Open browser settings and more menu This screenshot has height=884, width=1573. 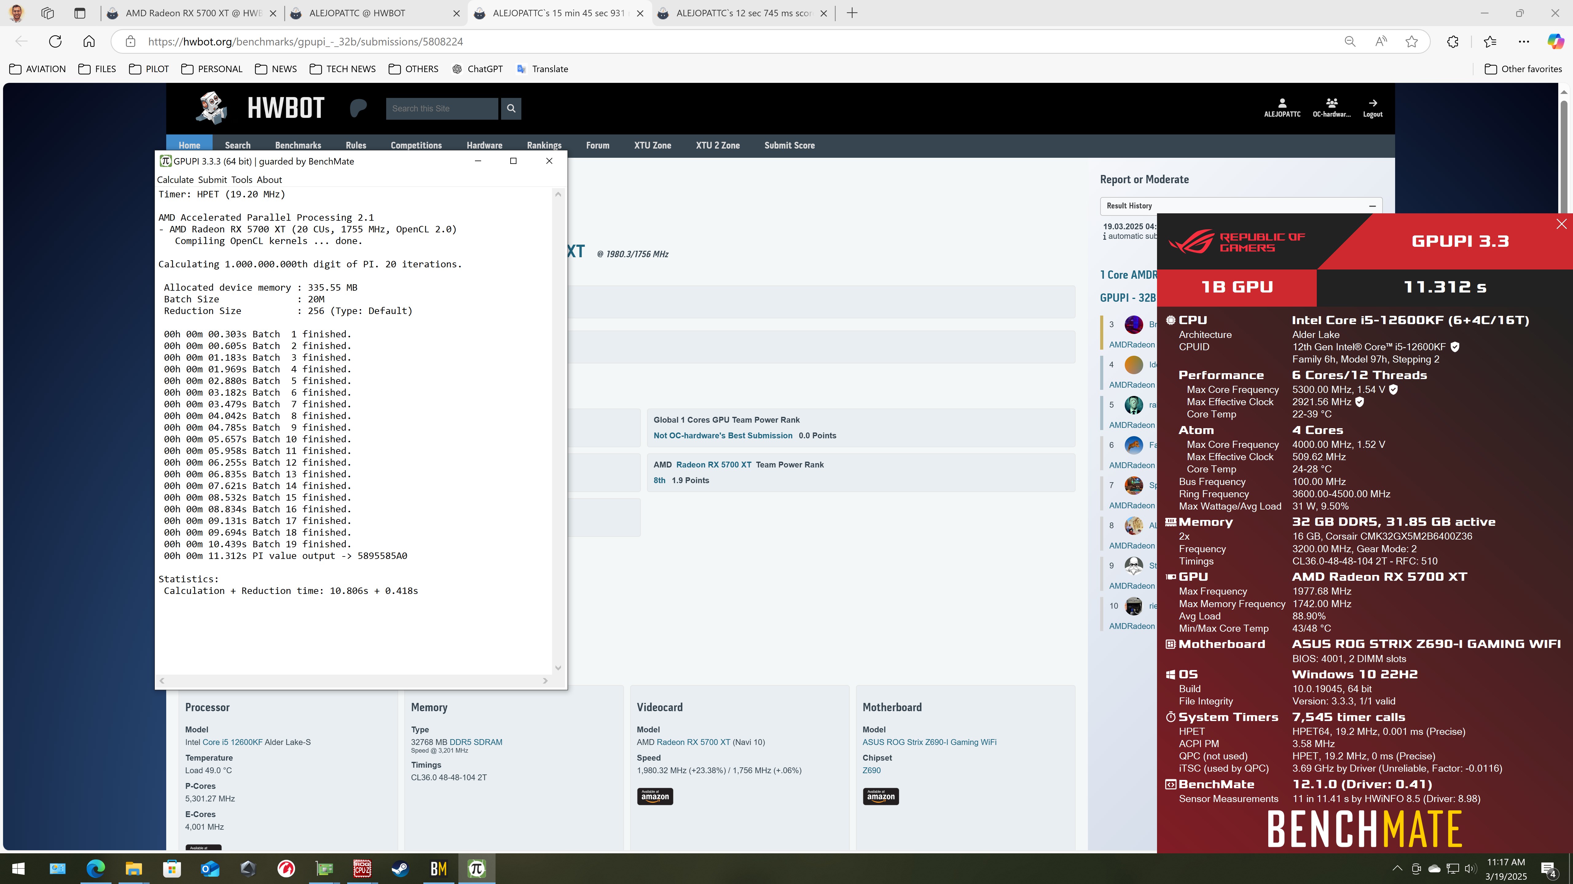(x=1524, y=41)
